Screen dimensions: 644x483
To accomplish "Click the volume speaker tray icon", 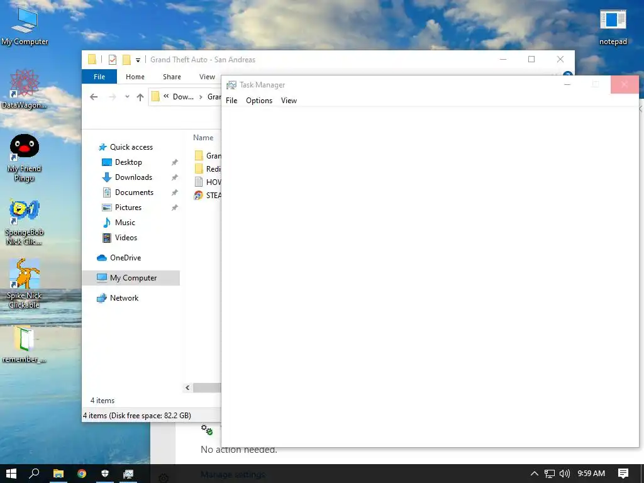I will [x=565, y=474].
